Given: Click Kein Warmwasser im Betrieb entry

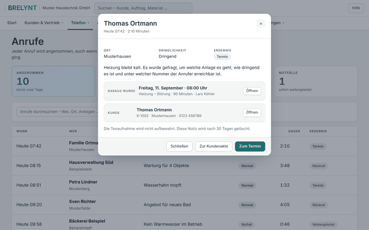Looking at the screenshot, I should tap(173, 224).
